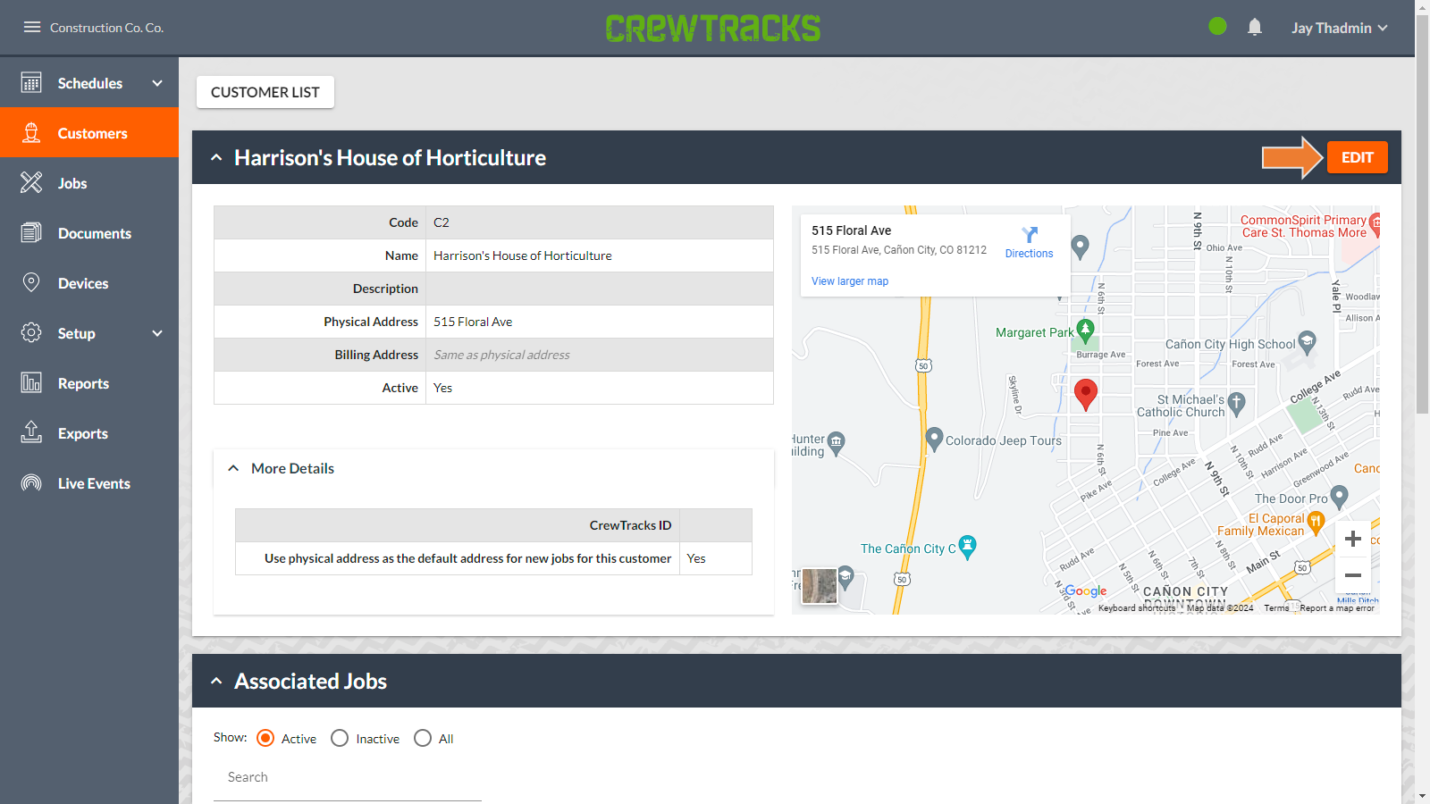The image size is (1430, 804).
Task: Zoom in on the map
Action: tap(1353, 539)
